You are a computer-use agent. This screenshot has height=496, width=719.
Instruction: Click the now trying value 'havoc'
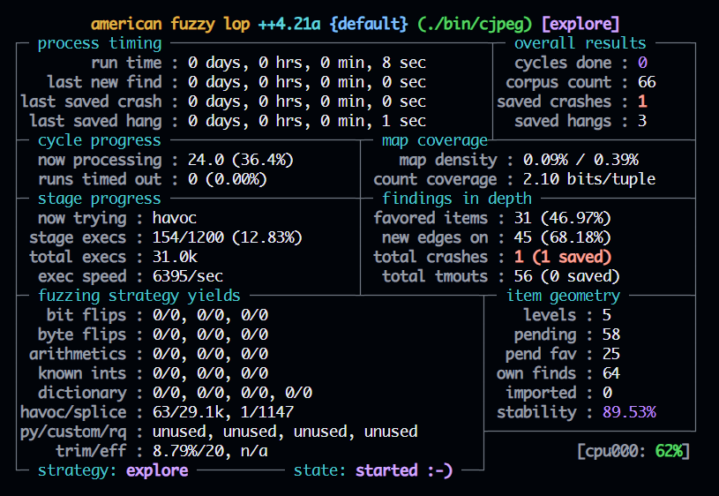175,218
